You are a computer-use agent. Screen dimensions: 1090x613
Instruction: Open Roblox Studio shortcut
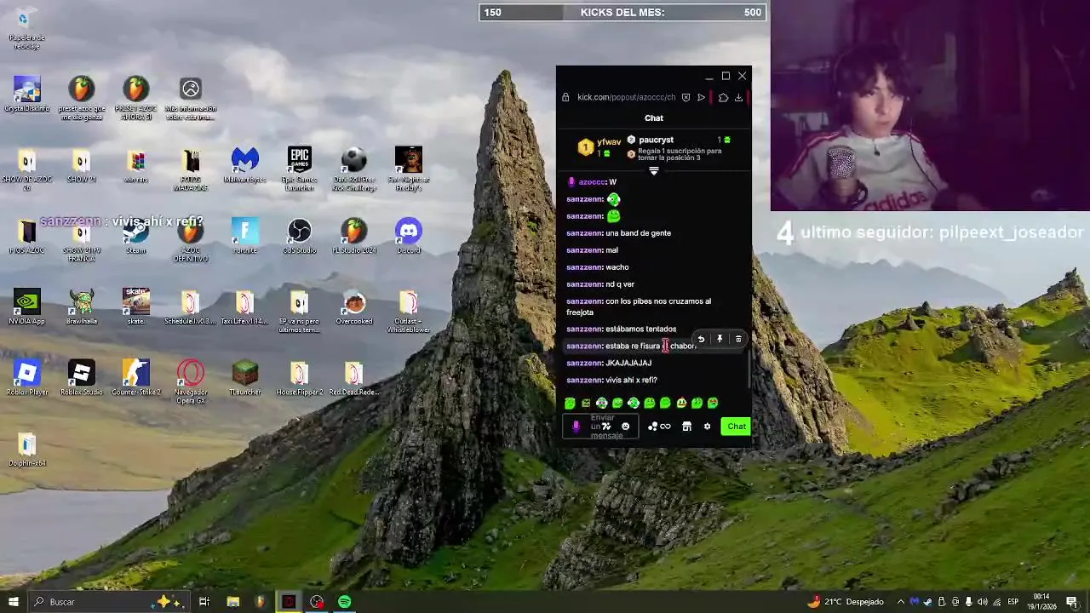81,377
